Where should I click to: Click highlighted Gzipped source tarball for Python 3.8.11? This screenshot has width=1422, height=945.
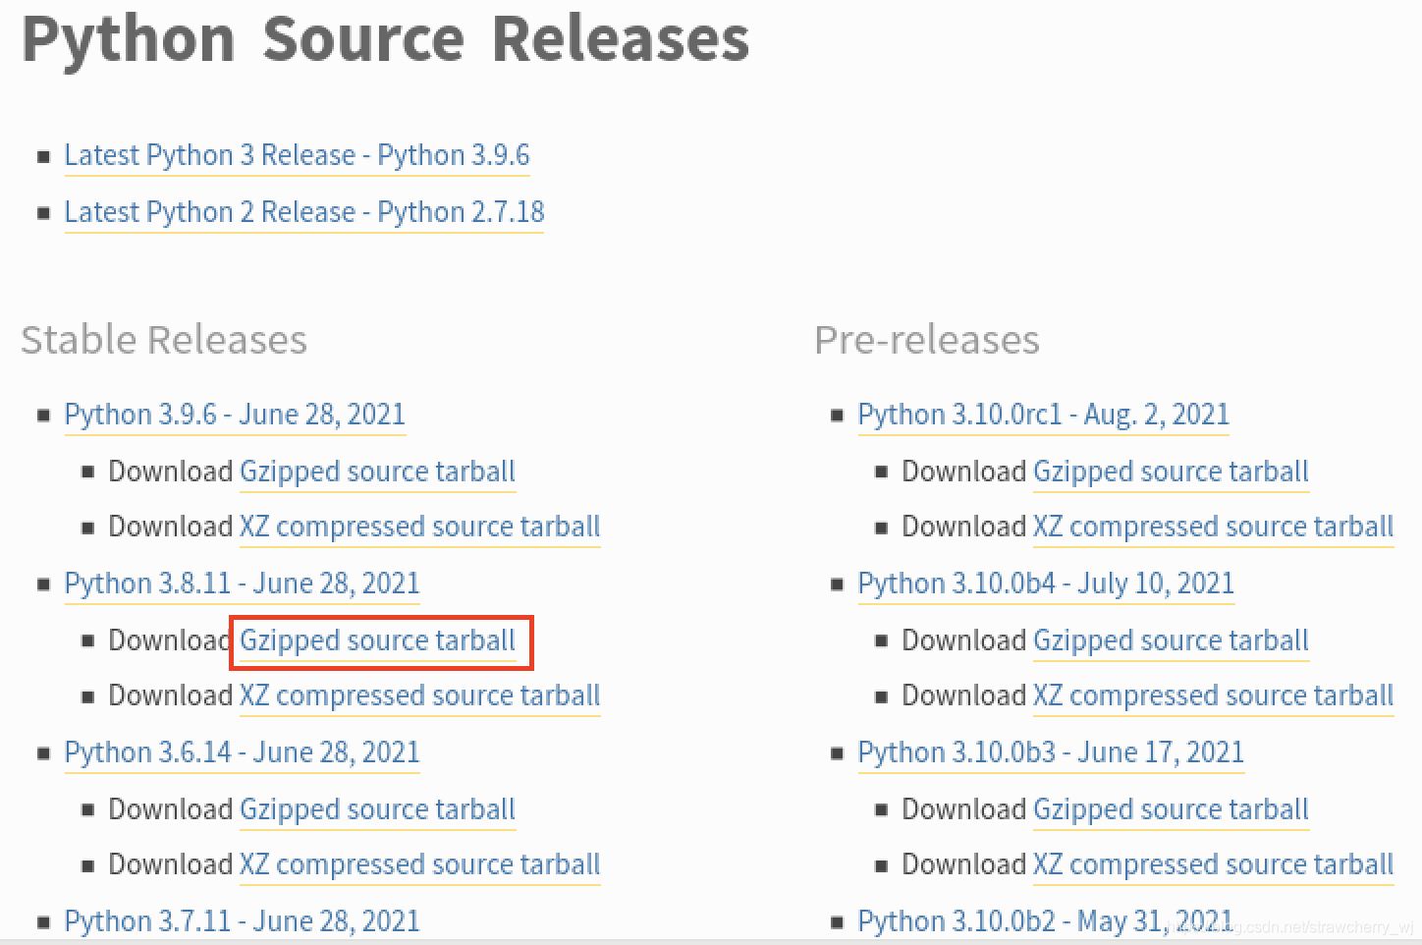pyautogui.click(x=378, y=640)
